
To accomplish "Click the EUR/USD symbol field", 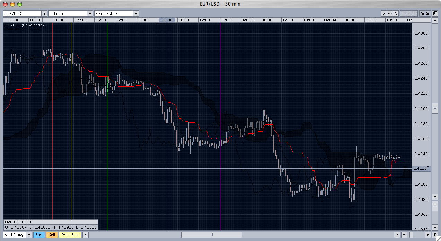I will point(22,13).
